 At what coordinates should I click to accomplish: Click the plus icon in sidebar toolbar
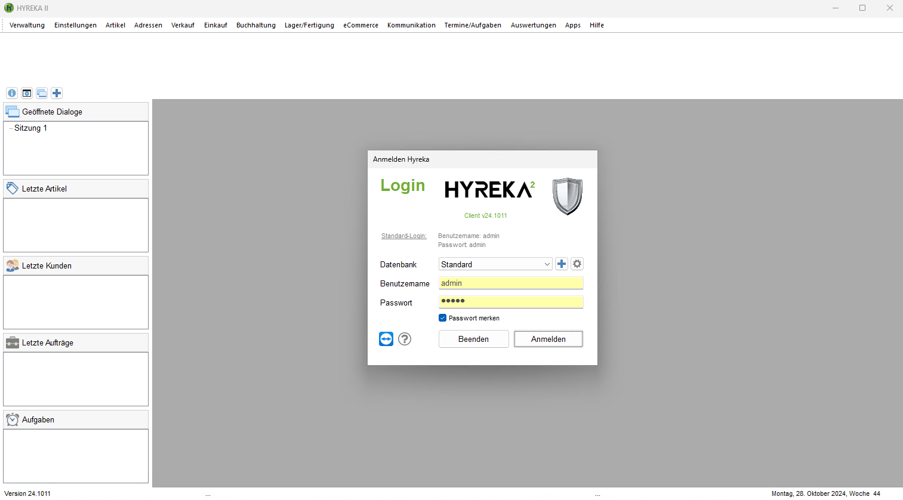click(57, 93)
